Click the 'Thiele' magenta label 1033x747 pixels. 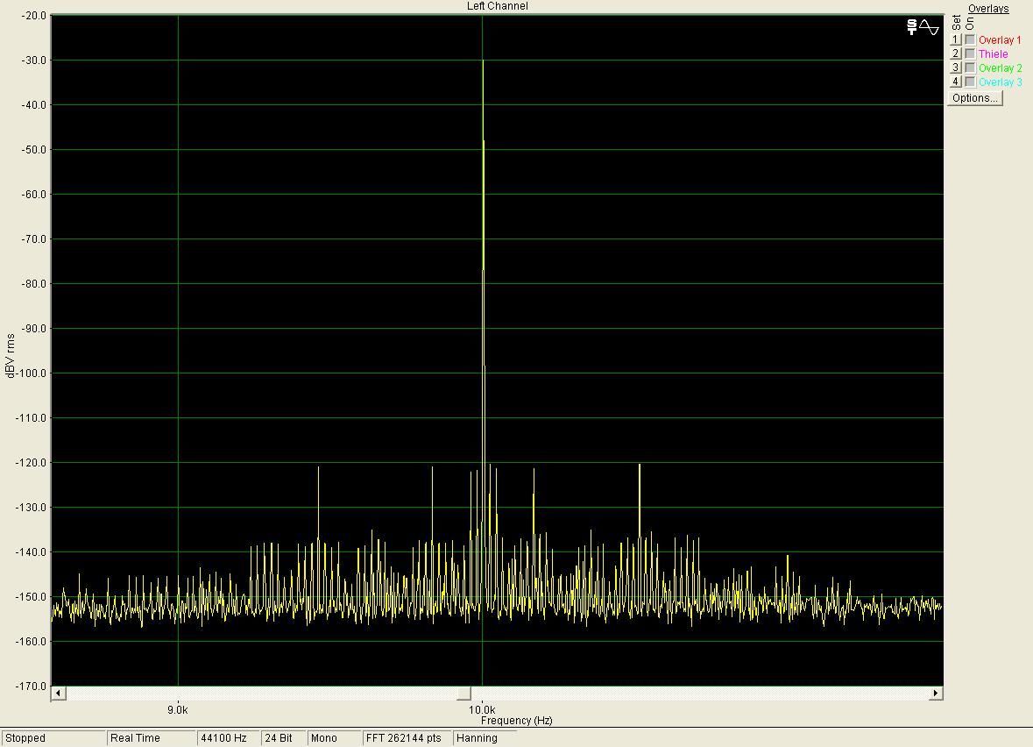coord(993,54)
